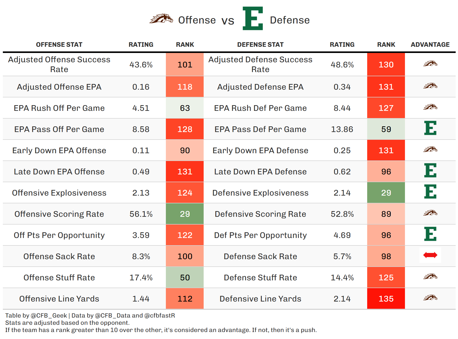Click the green E advantage icon for Explosiveness row
Image resolution: width=458 pixels, height=339 pixels.
pos(430,192)
